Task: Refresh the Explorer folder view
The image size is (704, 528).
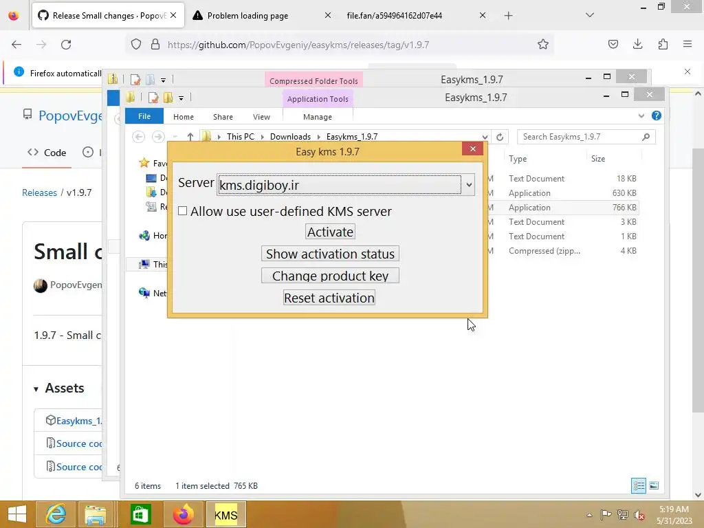Action: [x=500, y=137]
